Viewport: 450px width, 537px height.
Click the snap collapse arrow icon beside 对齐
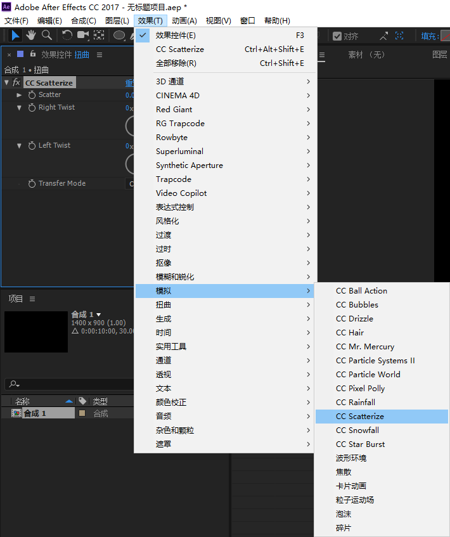pyautogui.click(x=383, y=36)
